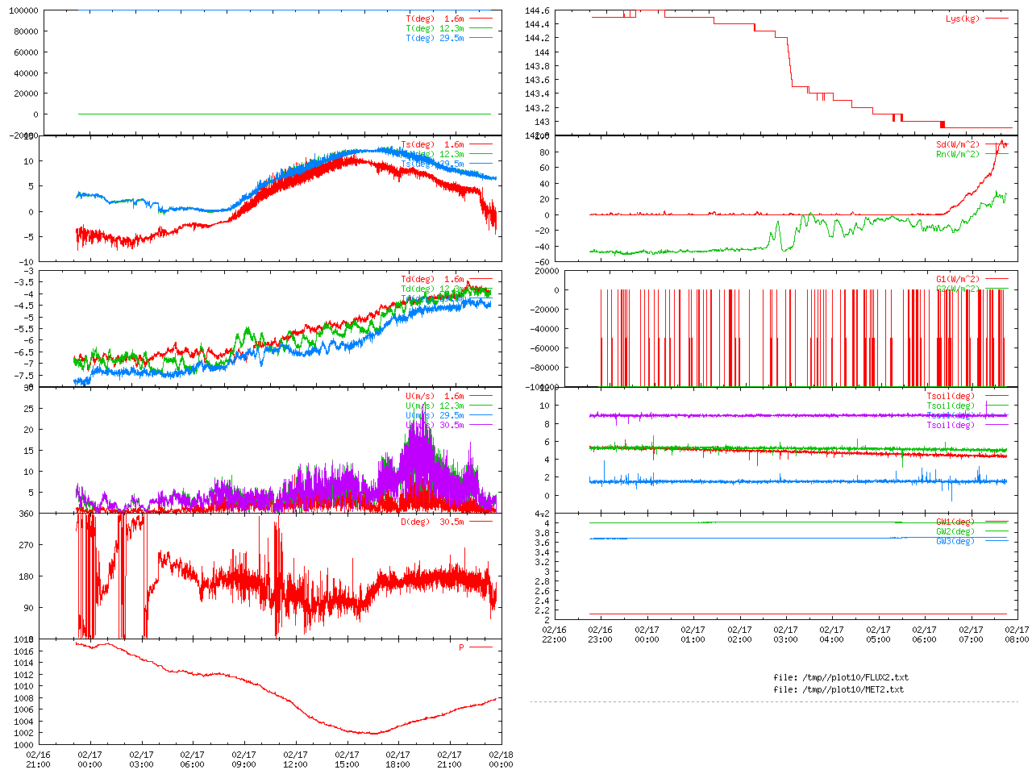Viewport: 1032px width, 774px height.
Task: Click the 02/17 04:00 time axis tick
Action: pyautogui.click(x=832, y=635)
